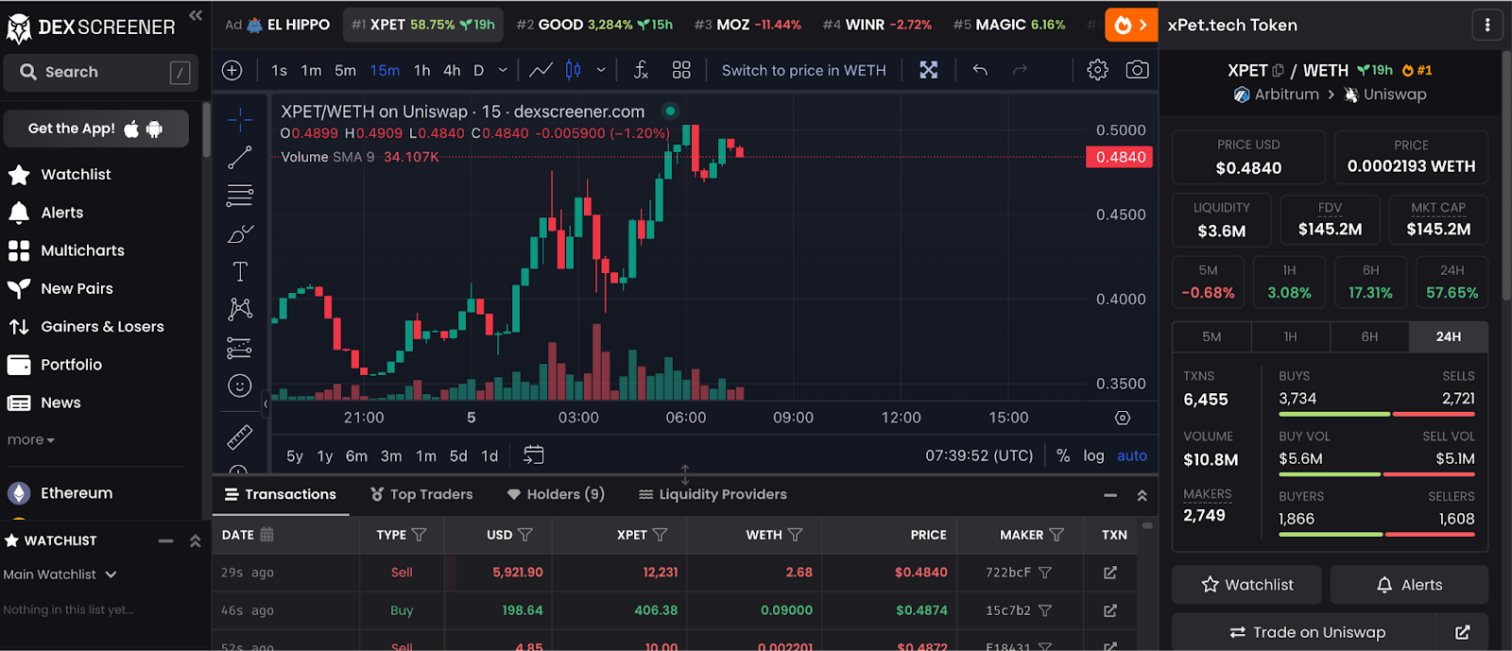
Task: Select trending #3 MOZ token
Action: [x=747, y=25]
